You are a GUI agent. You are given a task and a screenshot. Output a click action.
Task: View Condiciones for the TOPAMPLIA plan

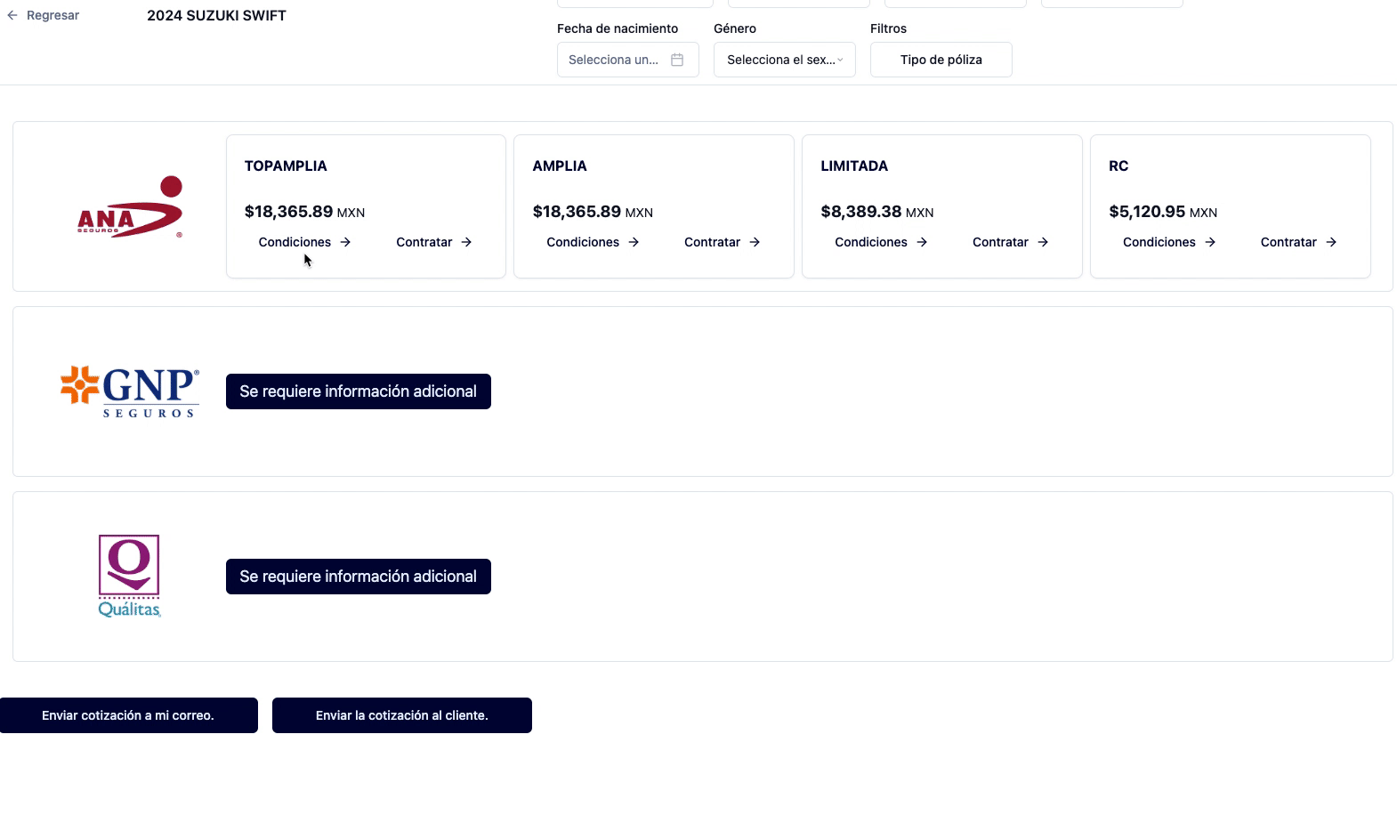[304, 242]
